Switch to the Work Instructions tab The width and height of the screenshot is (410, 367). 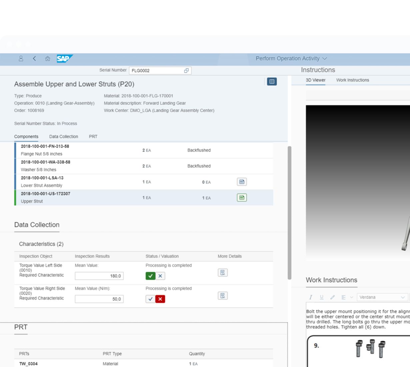pyautogui.click(x=352, y=80)
